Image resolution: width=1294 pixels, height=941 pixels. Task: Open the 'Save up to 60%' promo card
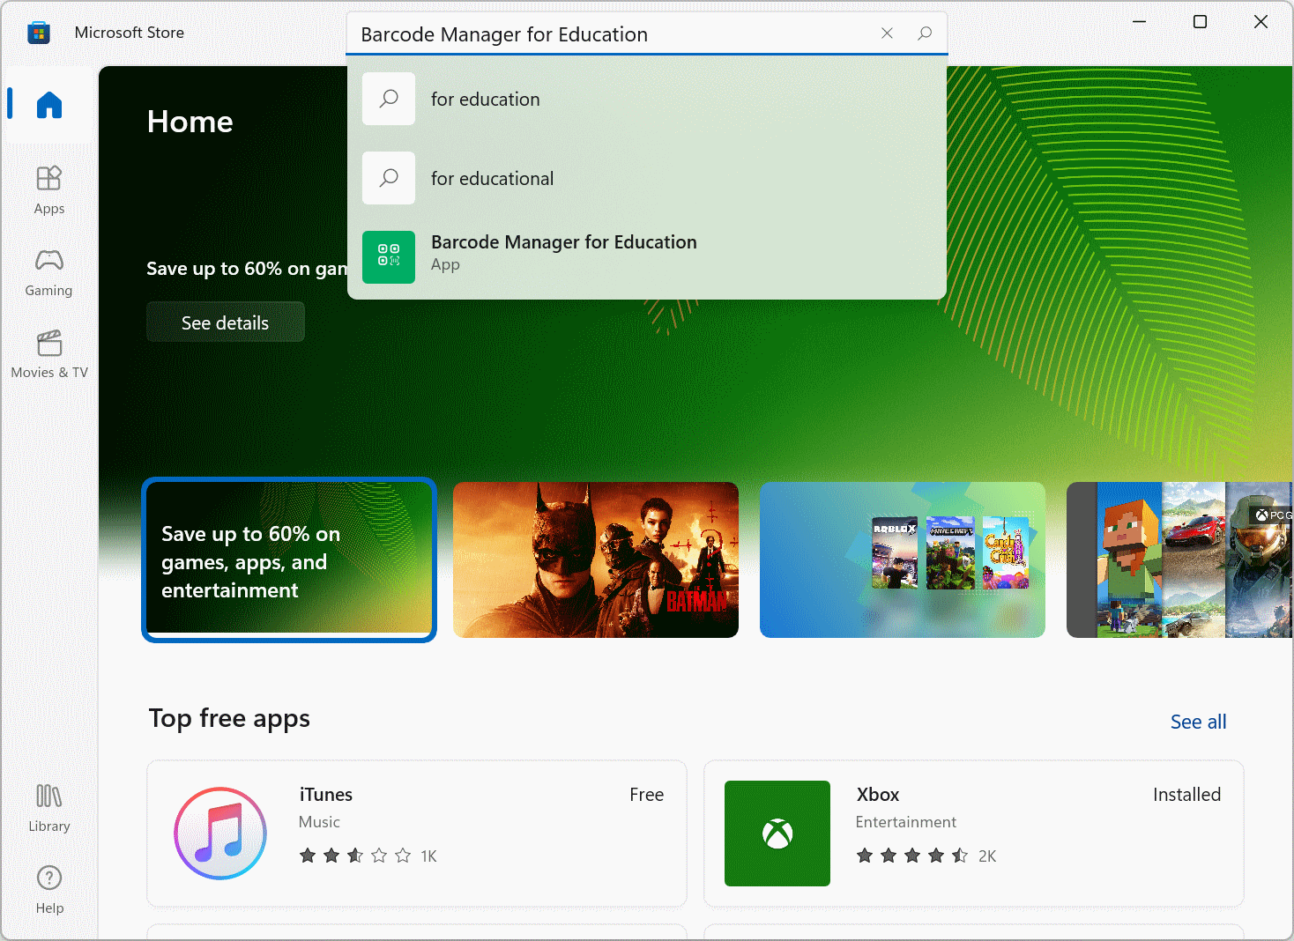pos(289,559)
